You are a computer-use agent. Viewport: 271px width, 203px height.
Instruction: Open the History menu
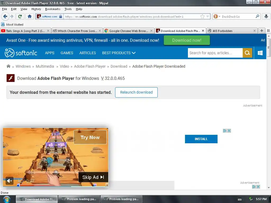coord(36,9)
